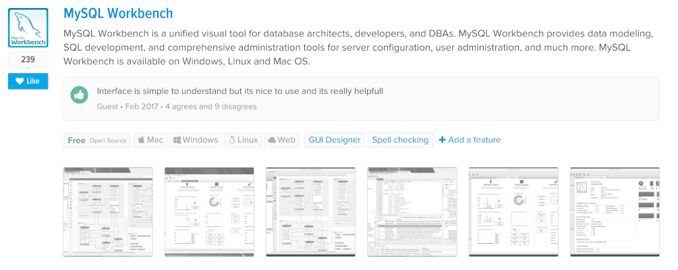678x270 pixels.
Task: Open the first screenshot of the ER diagram
Action: click(x=108, y=212)
